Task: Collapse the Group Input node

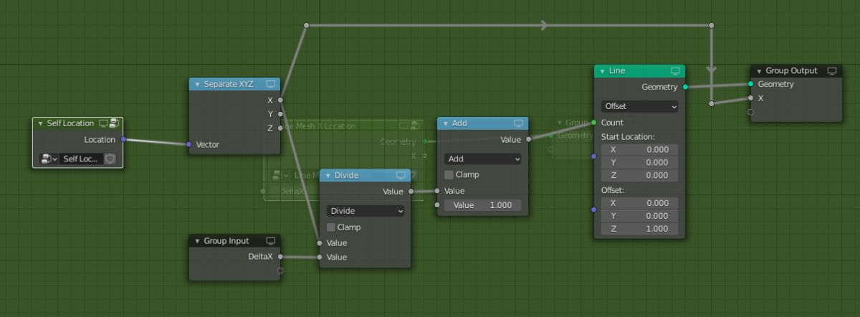Action: pos(198,241)
